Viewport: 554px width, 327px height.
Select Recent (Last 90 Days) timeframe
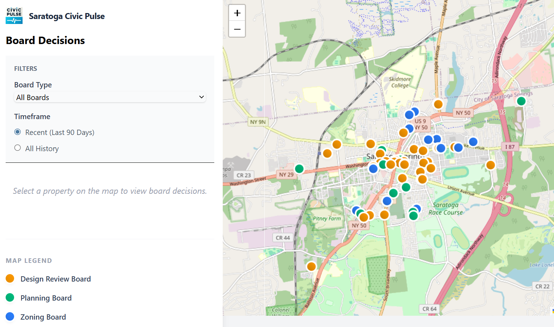[x=18, y=132]
